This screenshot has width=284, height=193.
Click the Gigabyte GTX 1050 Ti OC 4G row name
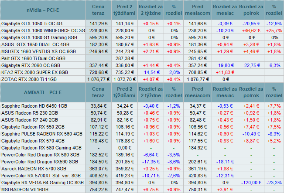(x=32, y=24)
